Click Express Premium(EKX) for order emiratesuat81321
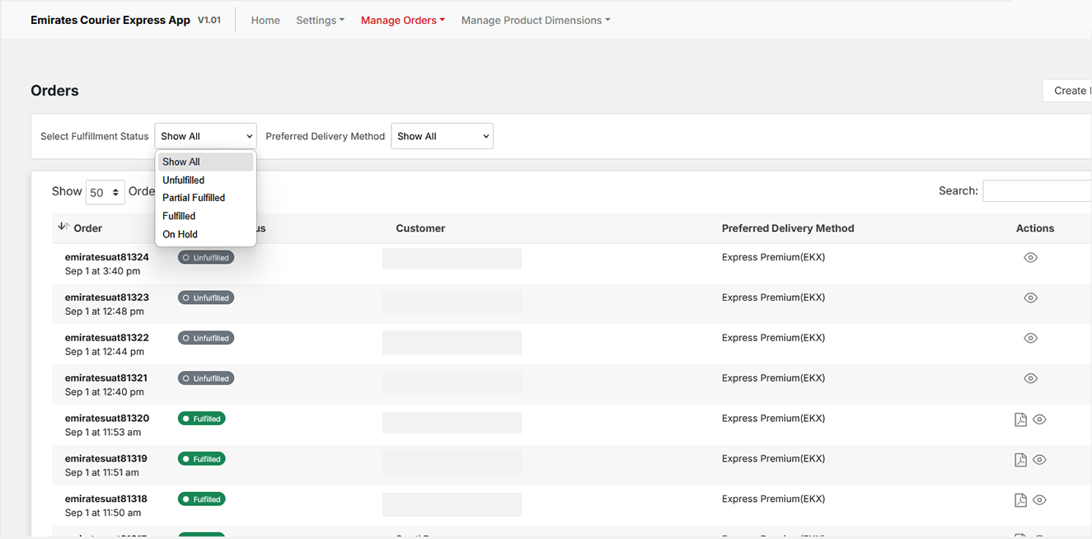 773,378
